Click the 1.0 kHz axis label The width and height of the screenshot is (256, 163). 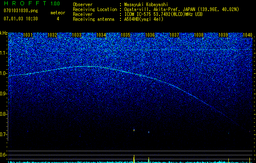tap(3, 73)
